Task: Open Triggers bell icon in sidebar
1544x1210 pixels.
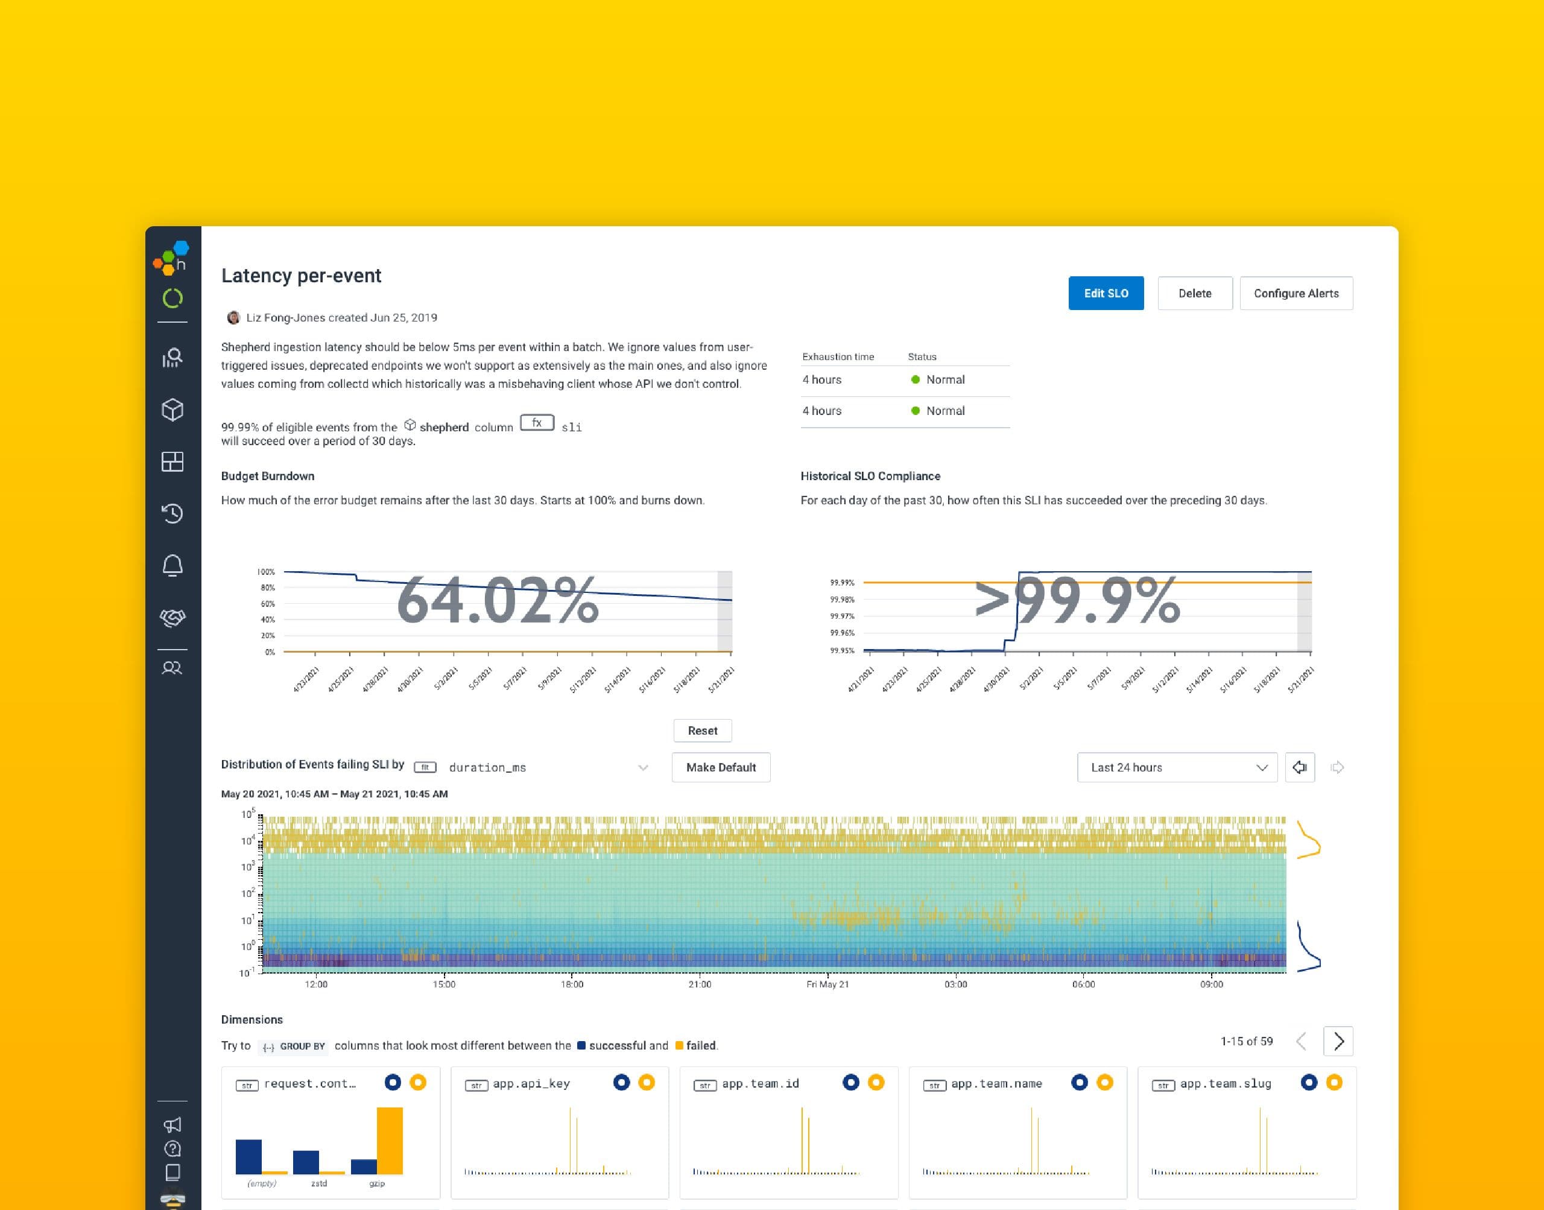Action: click(172, 565)
